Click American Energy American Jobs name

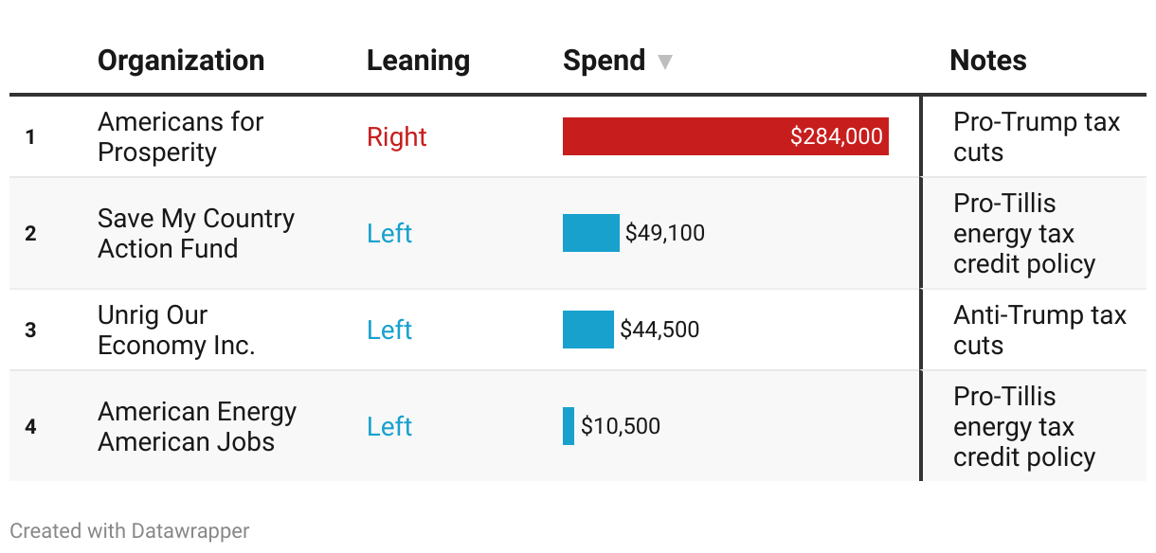click(x=197, y=426)
